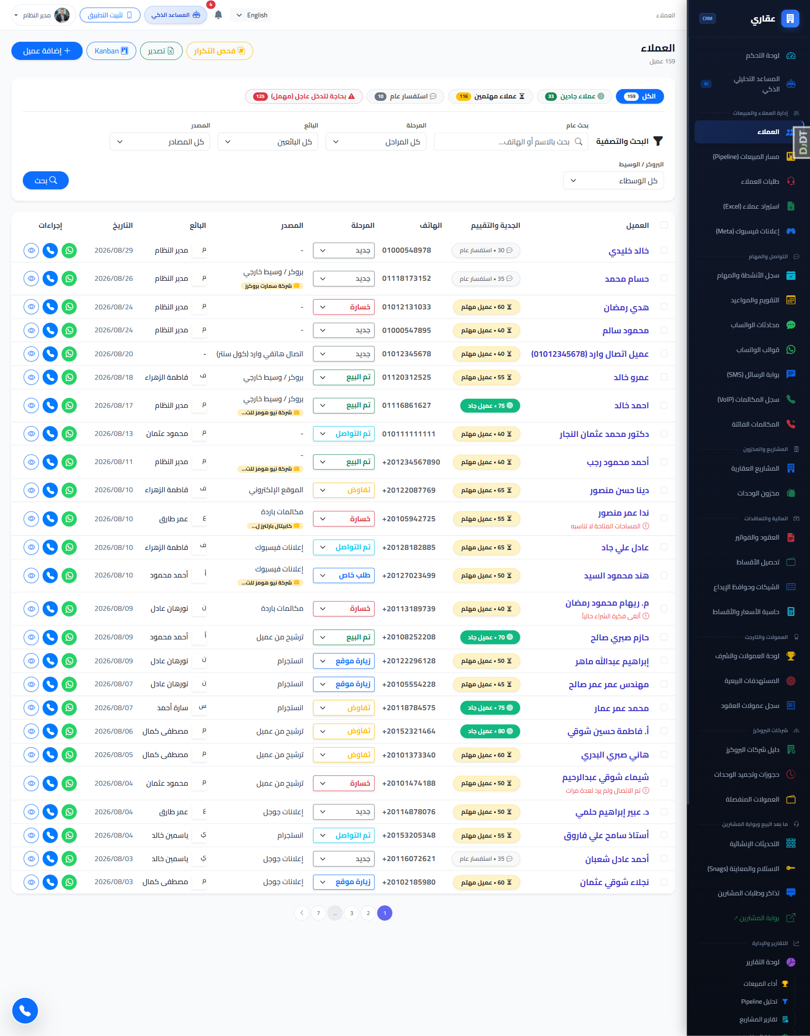Screen dimensions: 810x1036
Task: Select checkbox for عادل علي جاد
Action: tap(664, 547)
